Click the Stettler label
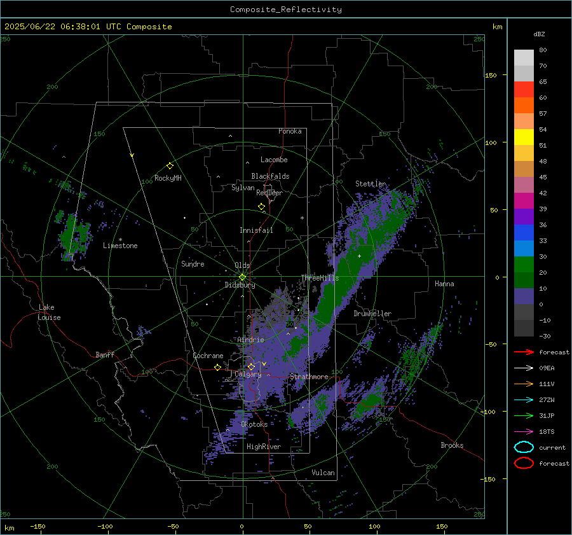This screenshot has height=535, width=572. pyautogui.click(x=371, y=184)
